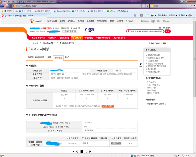Click the Refresh icon beside address bar
This screenshot has height=157, width=196.
pyautogui.click(x=144, y=6)
